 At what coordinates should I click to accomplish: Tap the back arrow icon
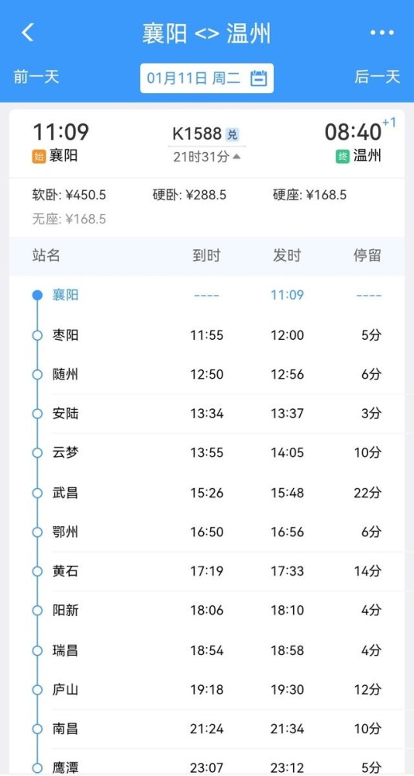[x=28, y=33]
